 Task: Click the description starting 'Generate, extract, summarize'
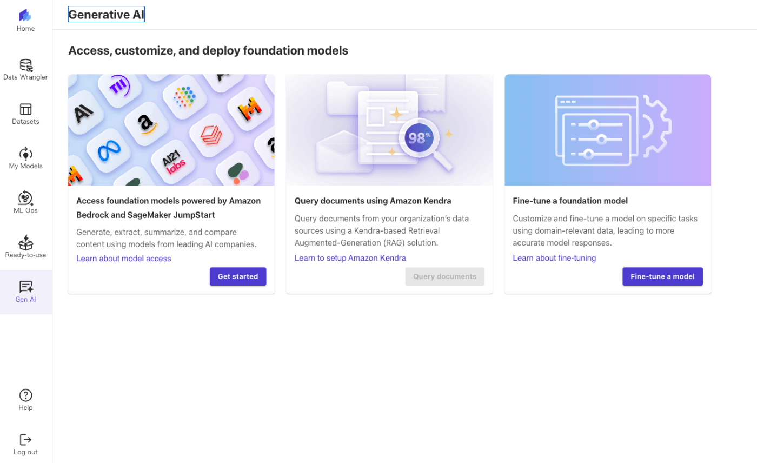[x=167, y=238]
